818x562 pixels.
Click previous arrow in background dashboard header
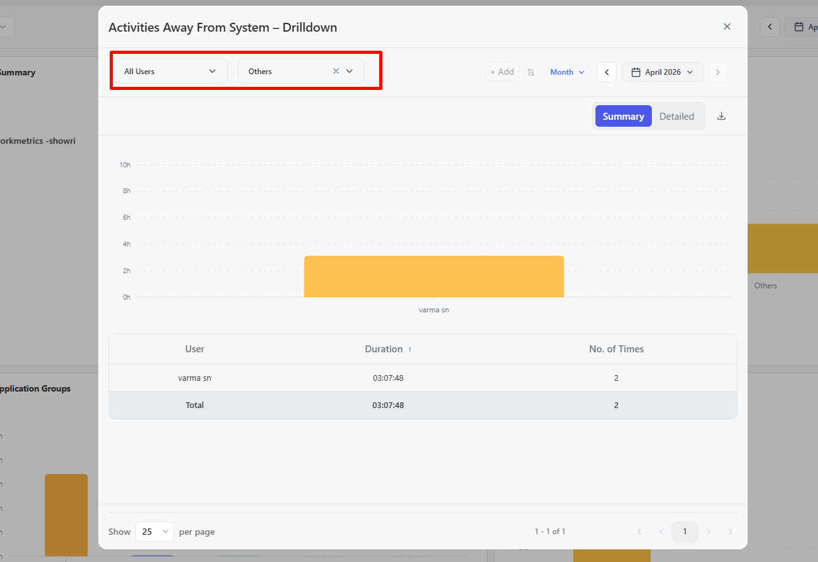tap(769, 27)
